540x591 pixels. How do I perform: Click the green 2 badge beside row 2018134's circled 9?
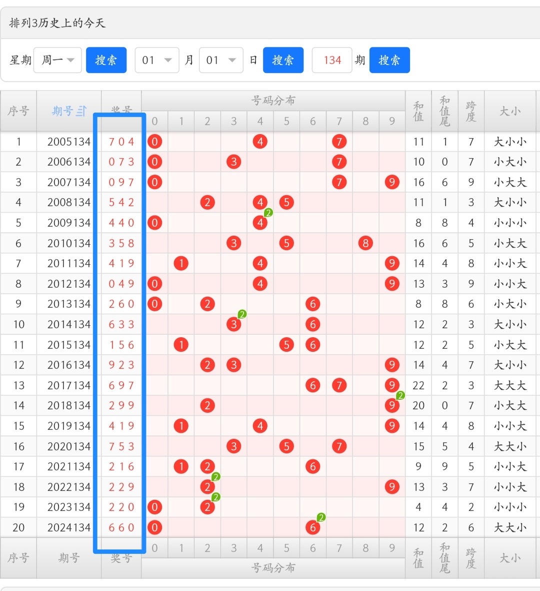click(x=400, y=395)
